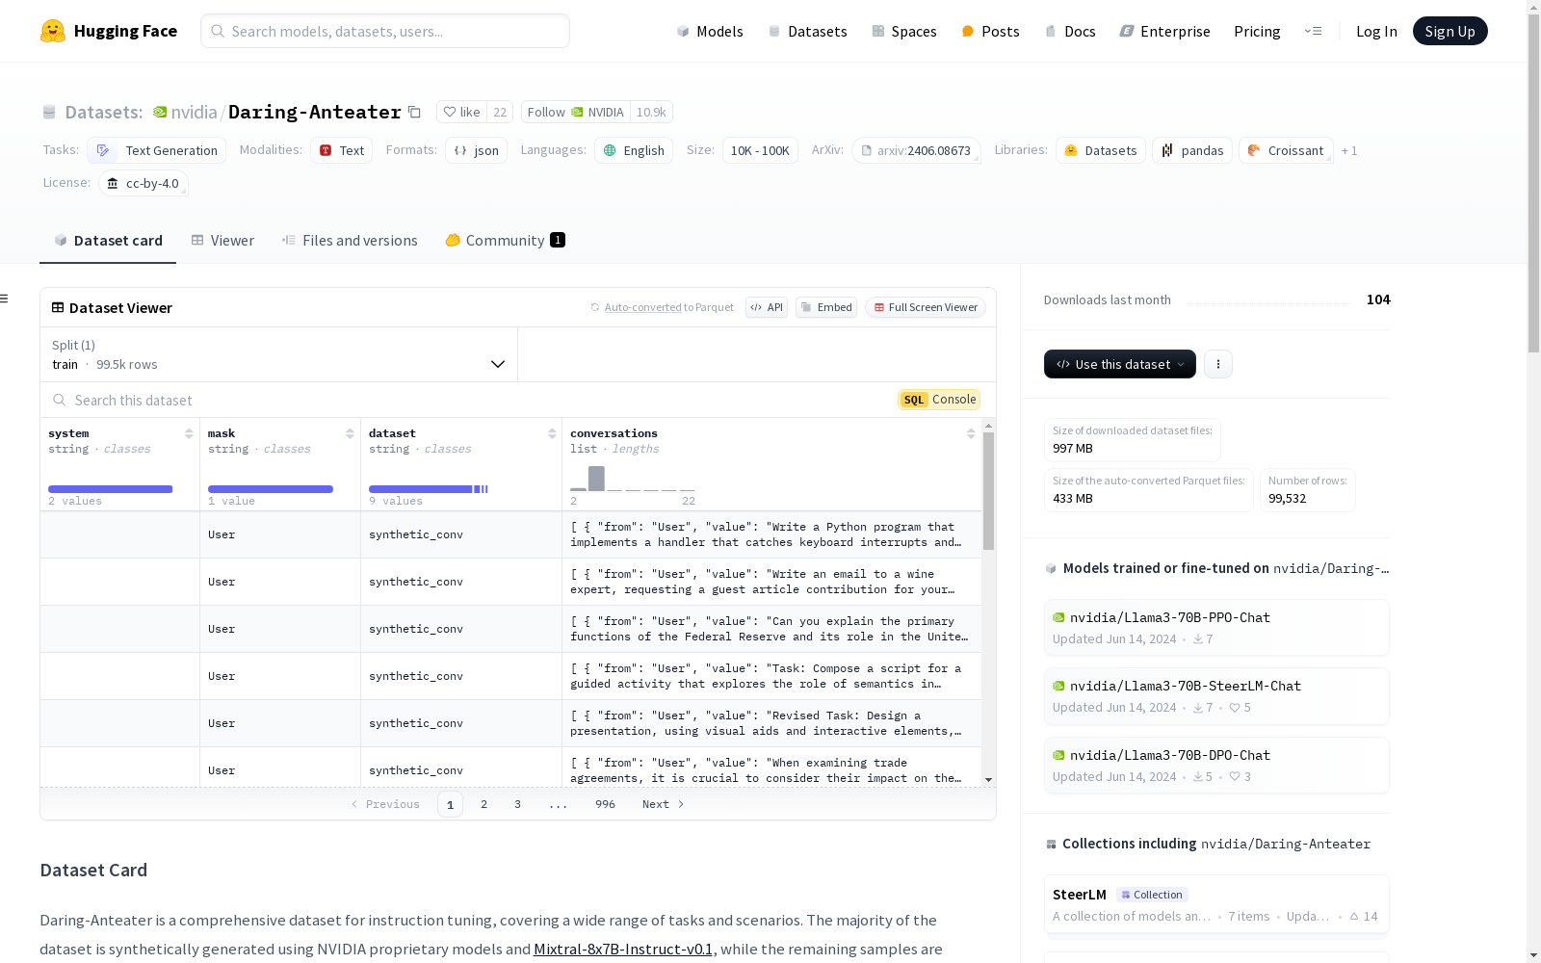Sort the conversations column
The image size is (1541, 963).
pyautogui.click(x=971, y=433)
